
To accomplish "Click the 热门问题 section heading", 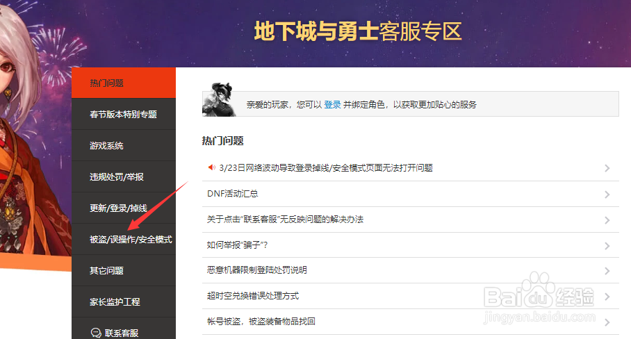I will pyautogui.click(x=222, y=141).
